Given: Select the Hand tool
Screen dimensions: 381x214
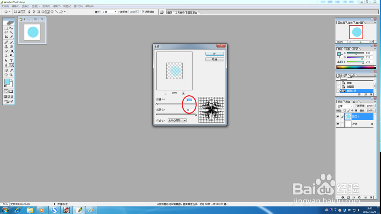Looking at the screenshot, I should pos(6,75).
